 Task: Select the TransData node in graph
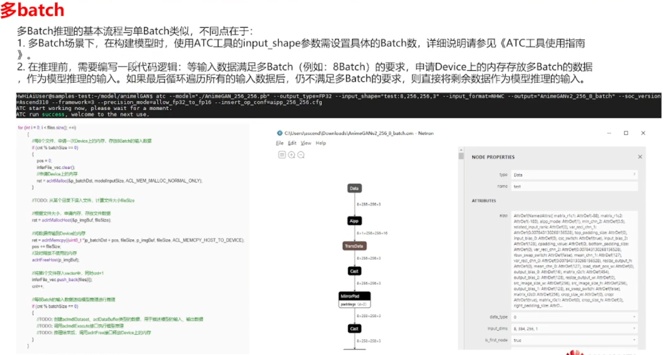(354, 246)
